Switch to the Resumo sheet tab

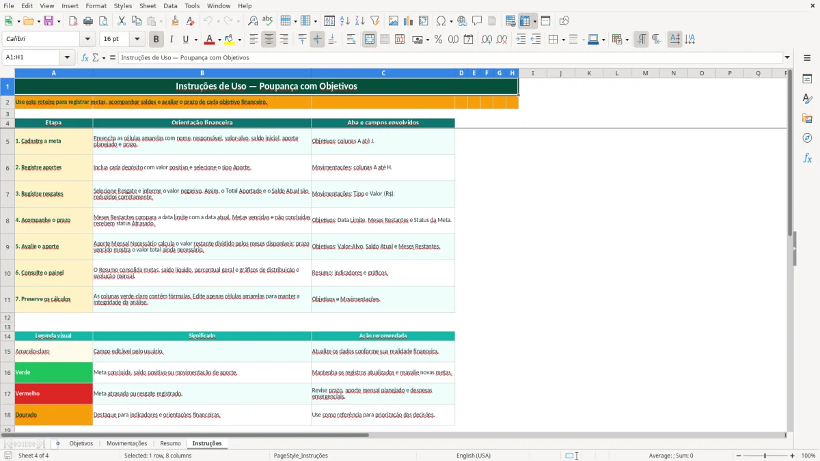tap(171, 443)
